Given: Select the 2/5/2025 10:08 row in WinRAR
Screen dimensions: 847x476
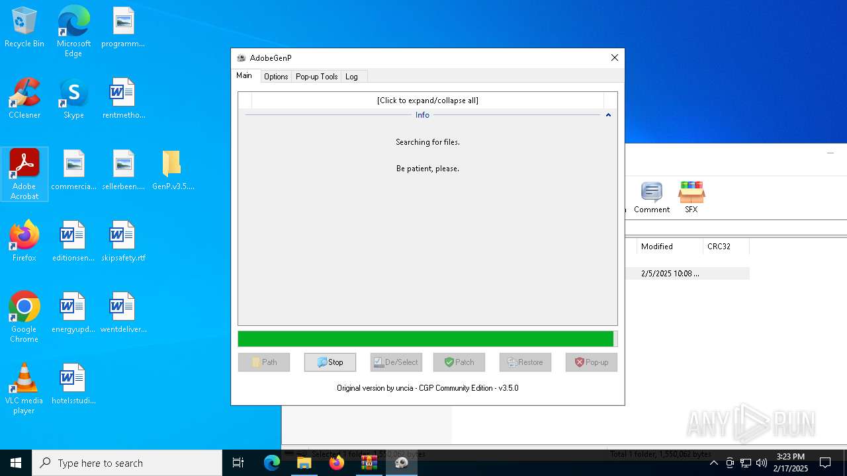Looking at the screenshot, I should click(x=687, y=274).
